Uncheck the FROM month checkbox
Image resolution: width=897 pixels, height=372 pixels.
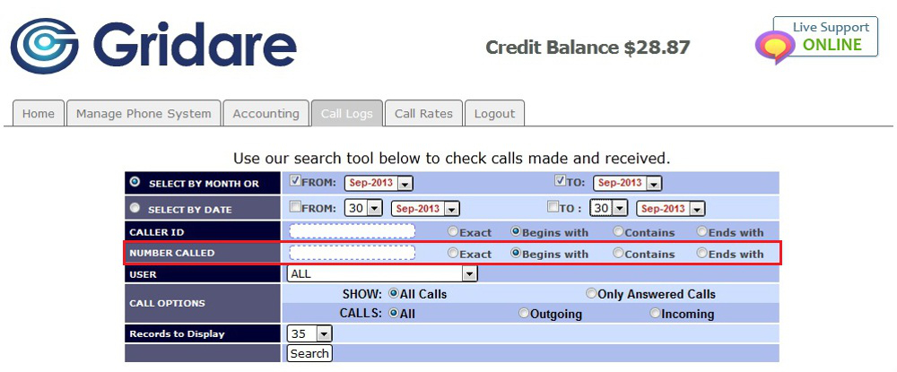pos(296,181)
